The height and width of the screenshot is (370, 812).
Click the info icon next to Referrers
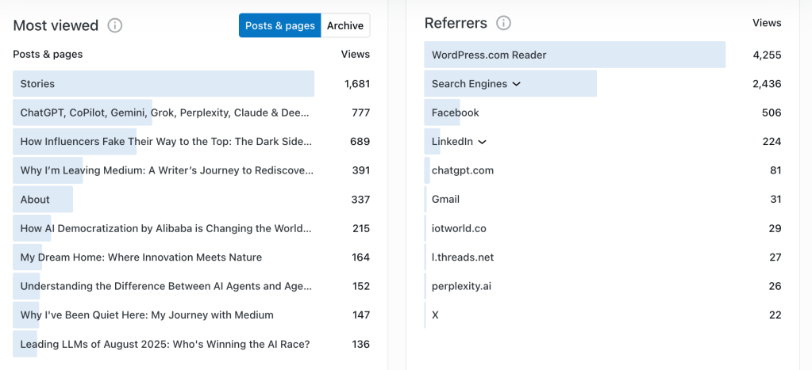pyautogui.click(x=503, y=23)
